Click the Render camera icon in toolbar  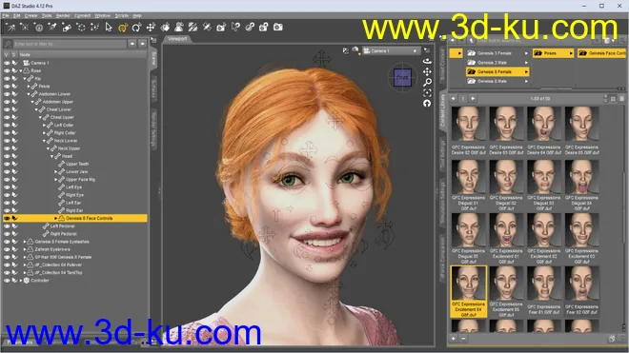pyautogui.click(x=278, y=28)
